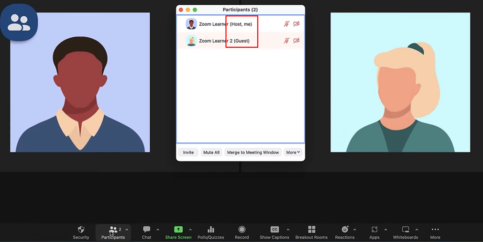483x242 pixels.
Task: Open the Reactions menu
Action: click(x=345, y=230)
